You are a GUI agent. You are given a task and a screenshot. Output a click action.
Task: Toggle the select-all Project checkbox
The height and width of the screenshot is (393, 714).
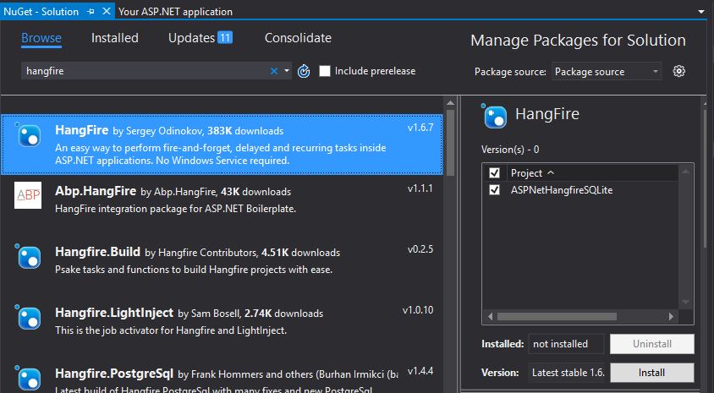point(494,173)
